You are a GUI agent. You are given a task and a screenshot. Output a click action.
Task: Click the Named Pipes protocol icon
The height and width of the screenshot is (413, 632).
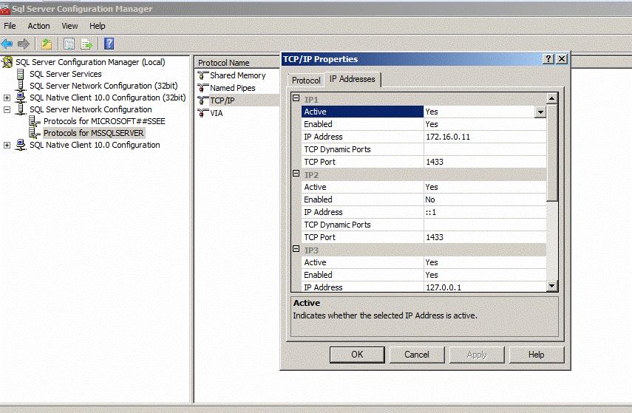(203, 88)
